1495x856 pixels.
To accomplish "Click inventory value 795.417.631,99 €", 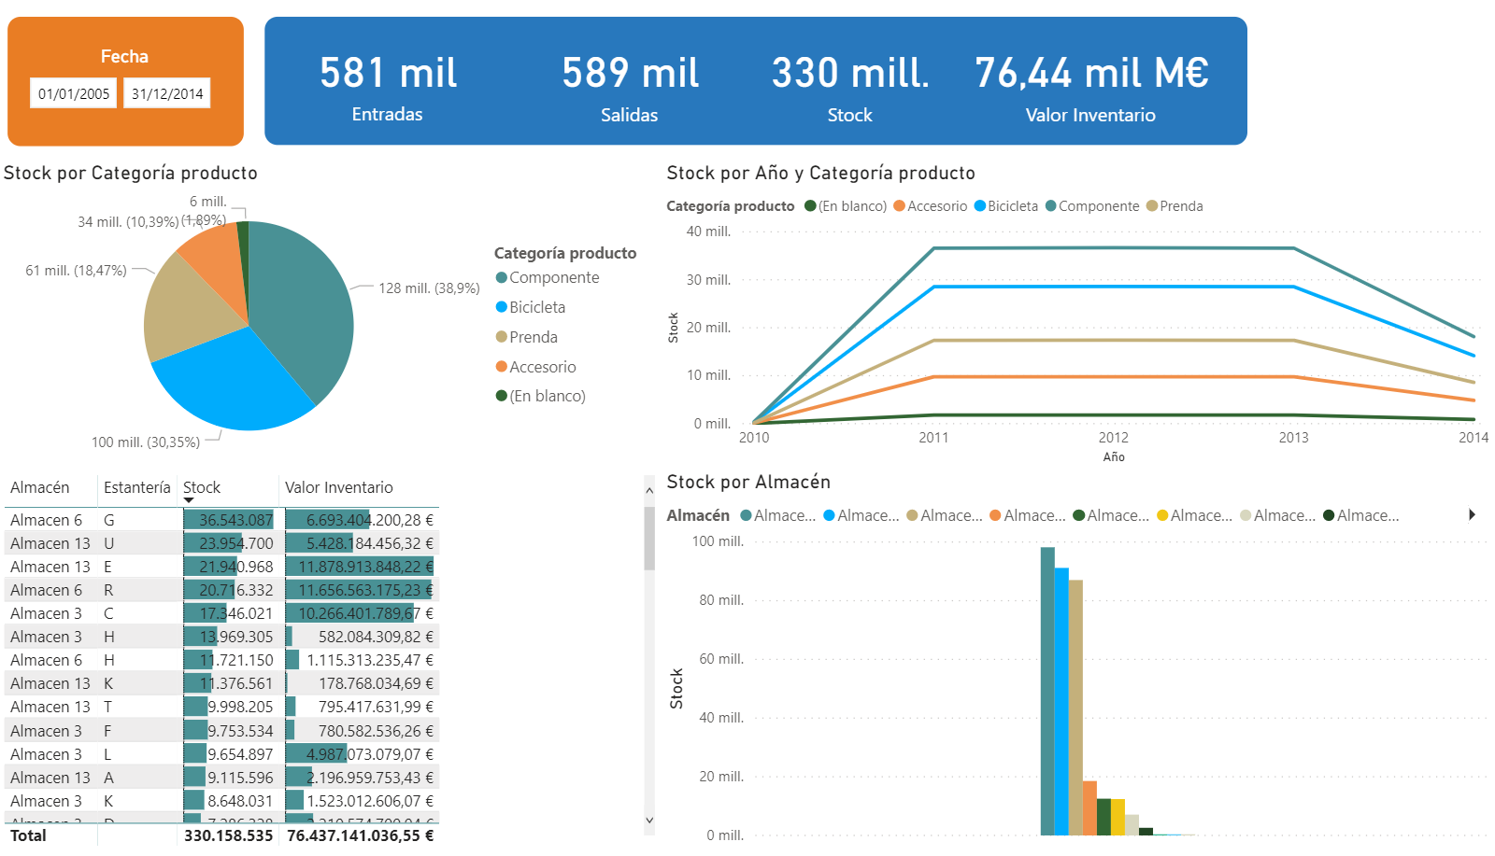I will pos(376,707).
